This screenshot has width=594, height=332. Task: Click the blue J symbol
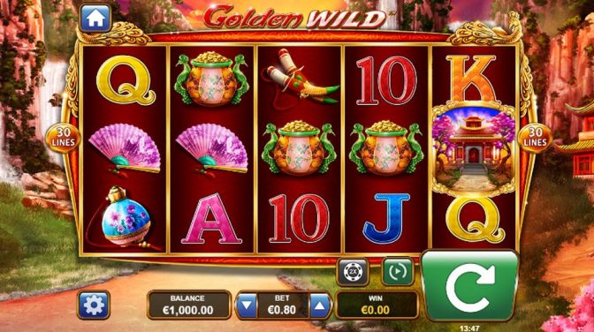point(386,218)
